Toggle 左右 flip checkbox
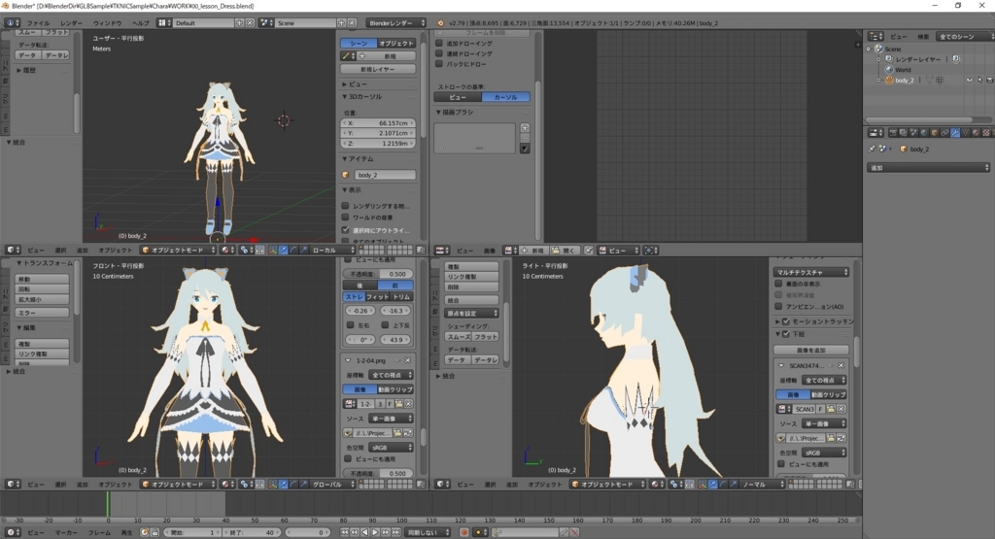This screenshot has height=539, width=995. coord(350,325)
